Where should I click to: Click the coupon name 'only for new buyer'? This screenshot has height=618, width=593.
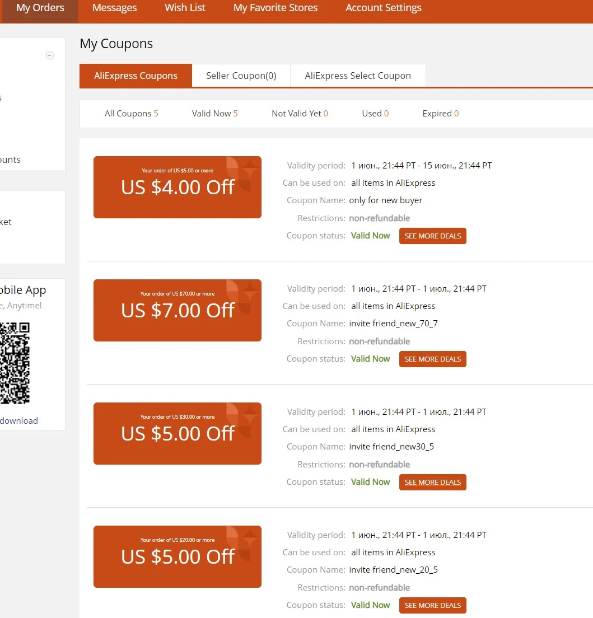click(386, 200)
